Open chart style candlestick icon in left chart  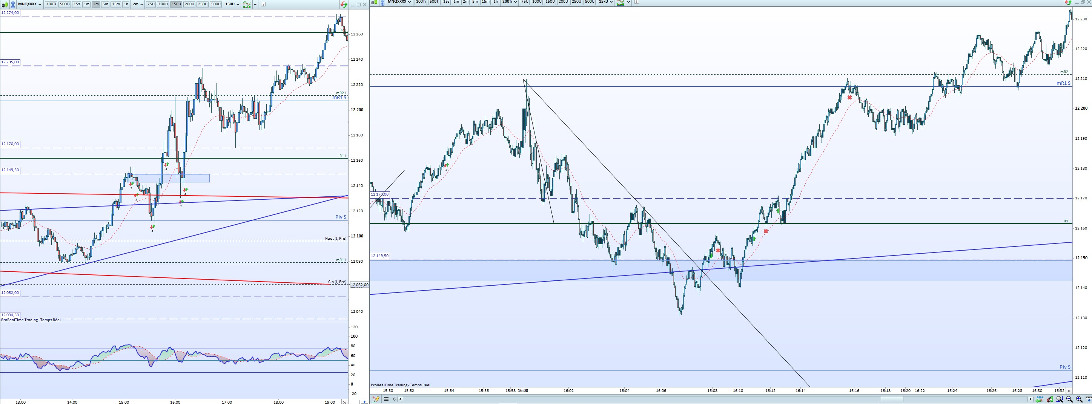[5, 4]
